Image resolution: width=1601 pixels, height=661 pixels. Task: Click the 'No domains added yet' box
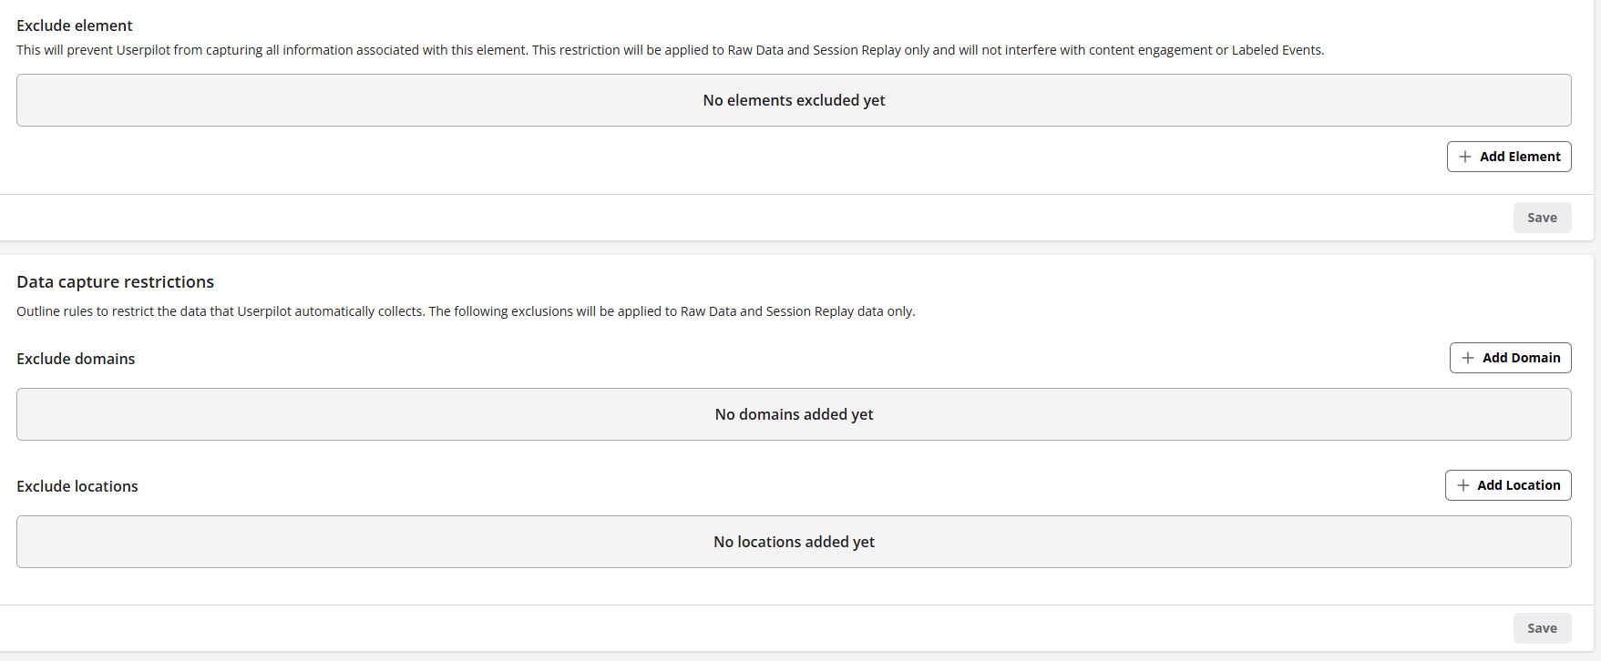click(x=794, y=414)
